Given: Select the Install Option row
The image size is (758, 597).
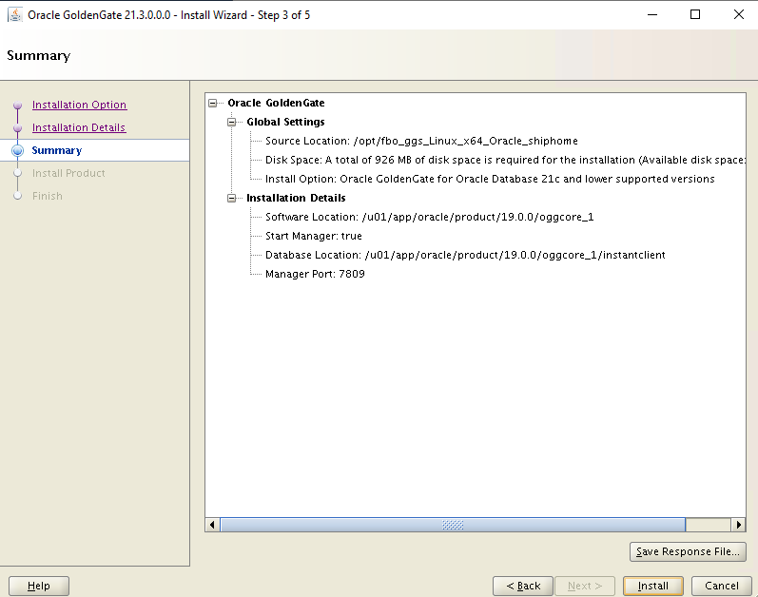Looking at the screenshot, I should coord(490,179).
